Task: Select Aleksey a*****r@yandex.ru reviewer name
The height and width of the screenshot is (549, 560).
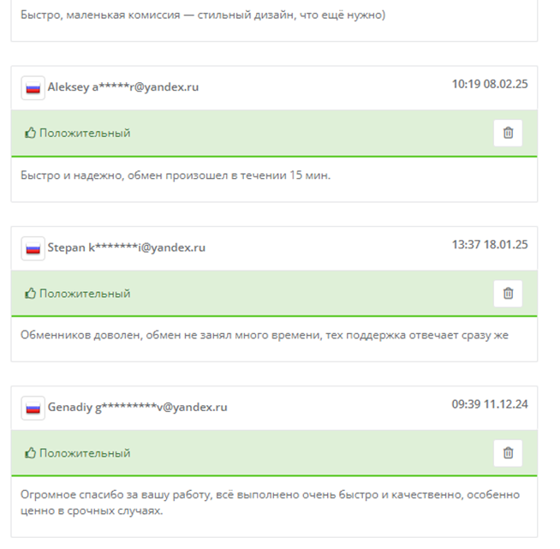Action: tap(123, 87)
